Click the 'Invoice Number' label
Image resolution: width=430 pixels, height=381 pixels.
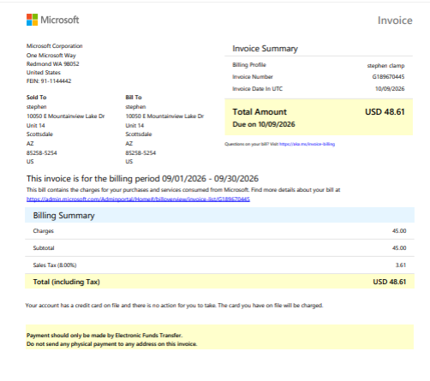click(253, 77)
